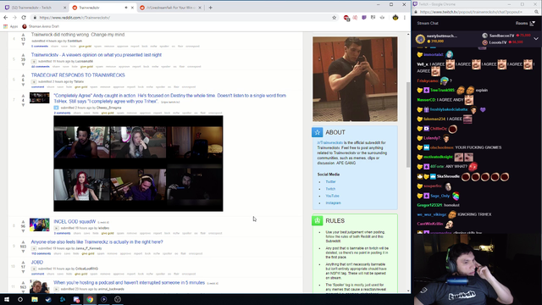Click the Cortana circle on the taskbar
542x305 pixels.
20,299
